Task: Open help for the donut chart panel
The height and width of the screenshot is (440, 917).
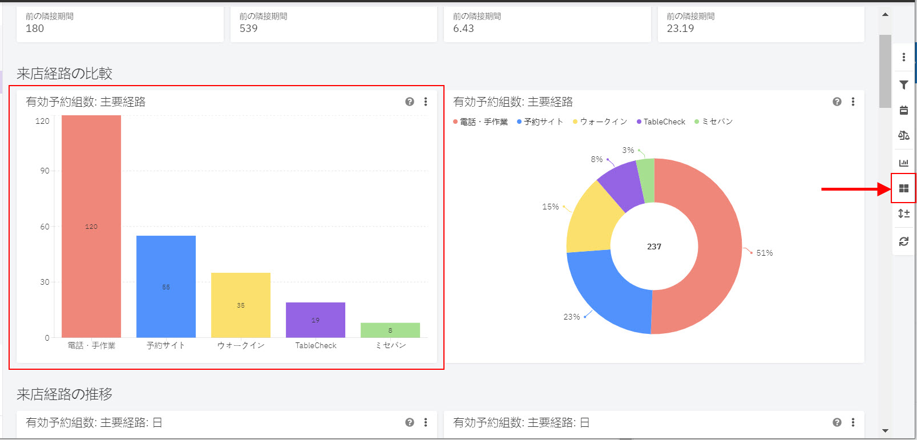Action: pyautogui.click(x=837, y=102)
